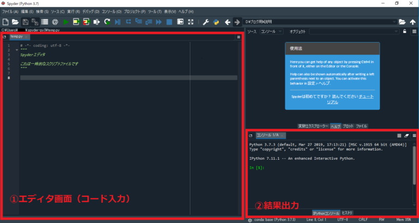
Task: Stop debugging with the blue square
Action: pyautogui.click(x=169, y=22)
